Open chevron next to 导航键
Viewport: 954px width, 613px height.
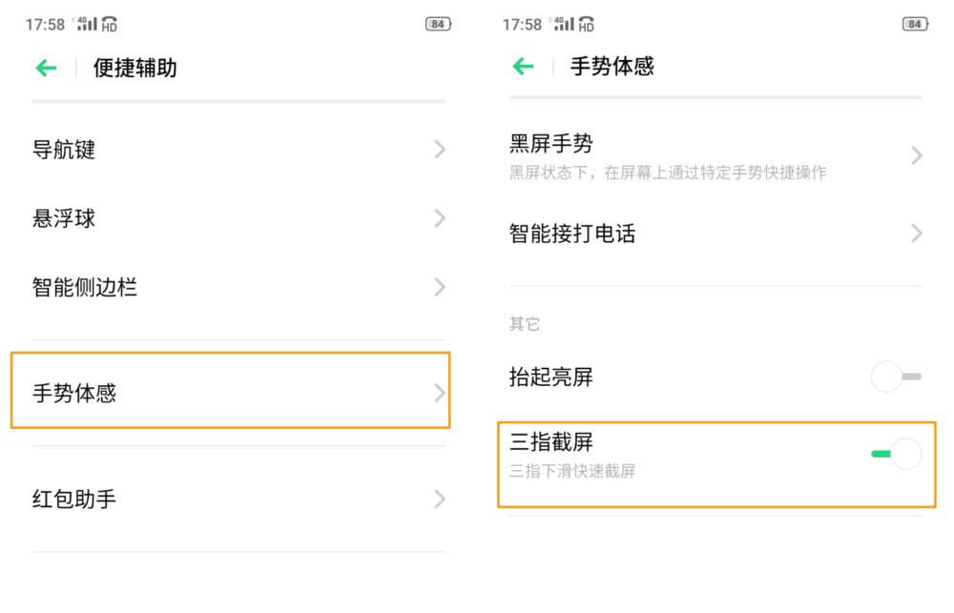440,150
